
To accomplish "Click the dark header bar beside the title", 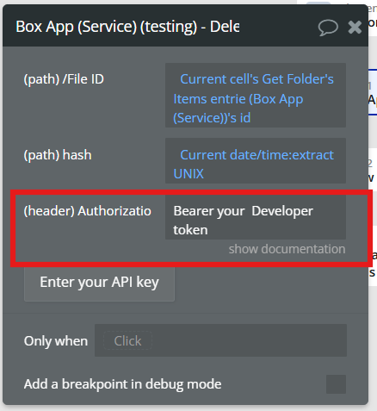I will pyautogui.click(x=278, y=28).
